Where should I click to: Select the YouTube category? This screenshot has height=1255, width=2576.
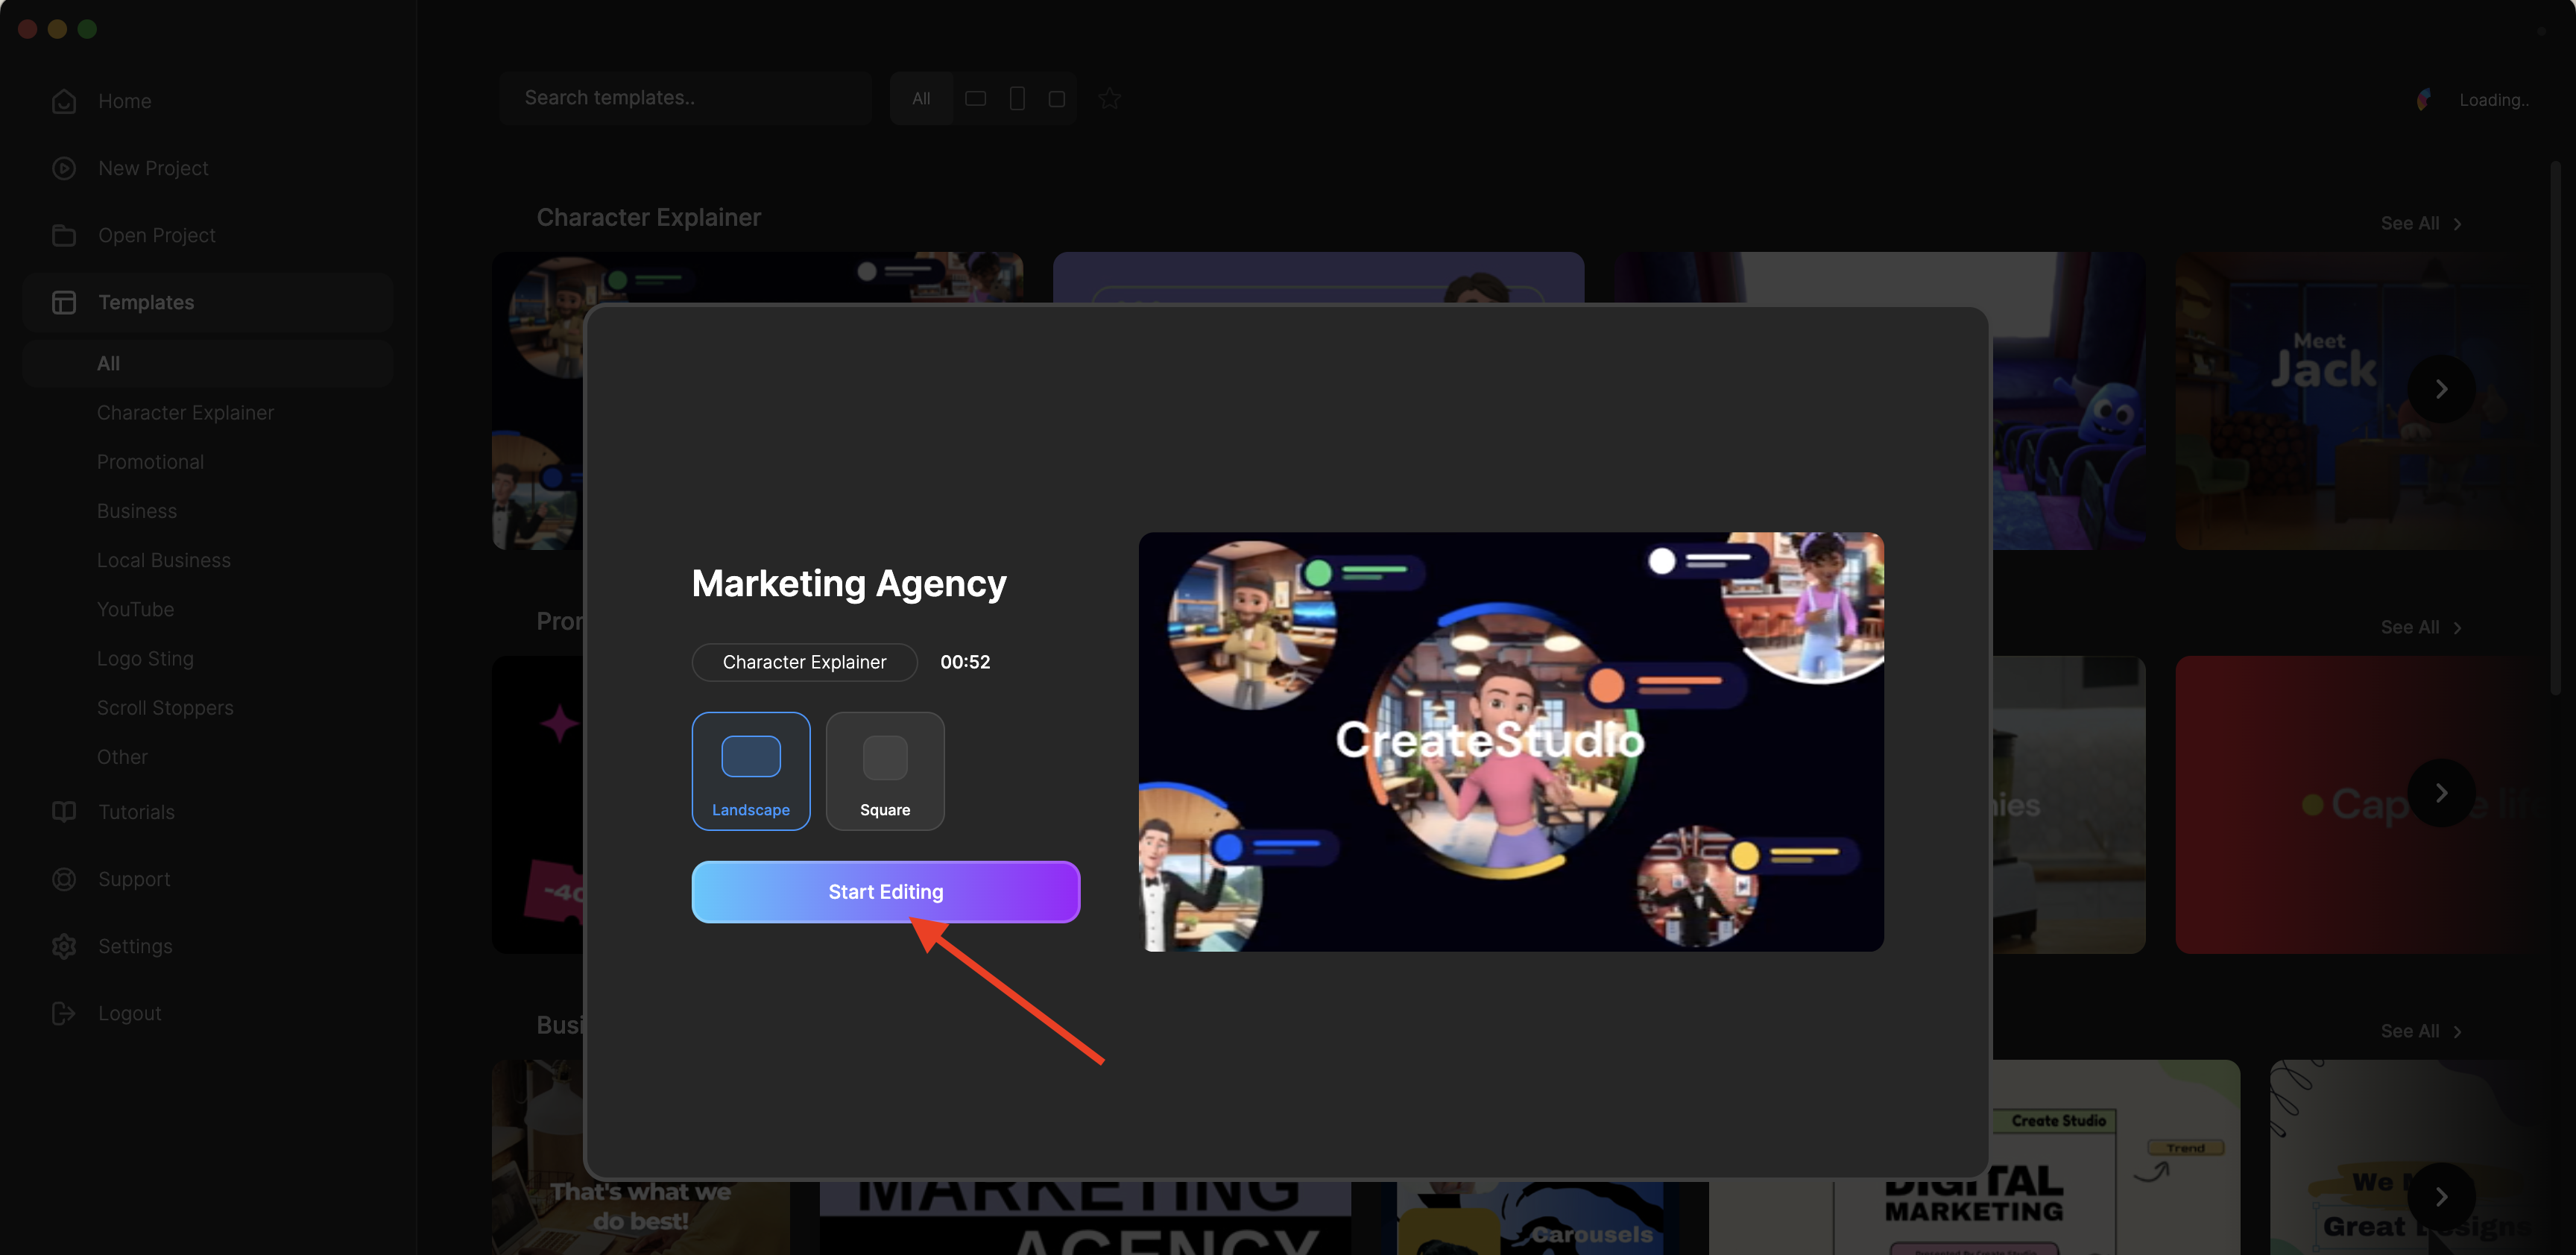pos(135,609)
